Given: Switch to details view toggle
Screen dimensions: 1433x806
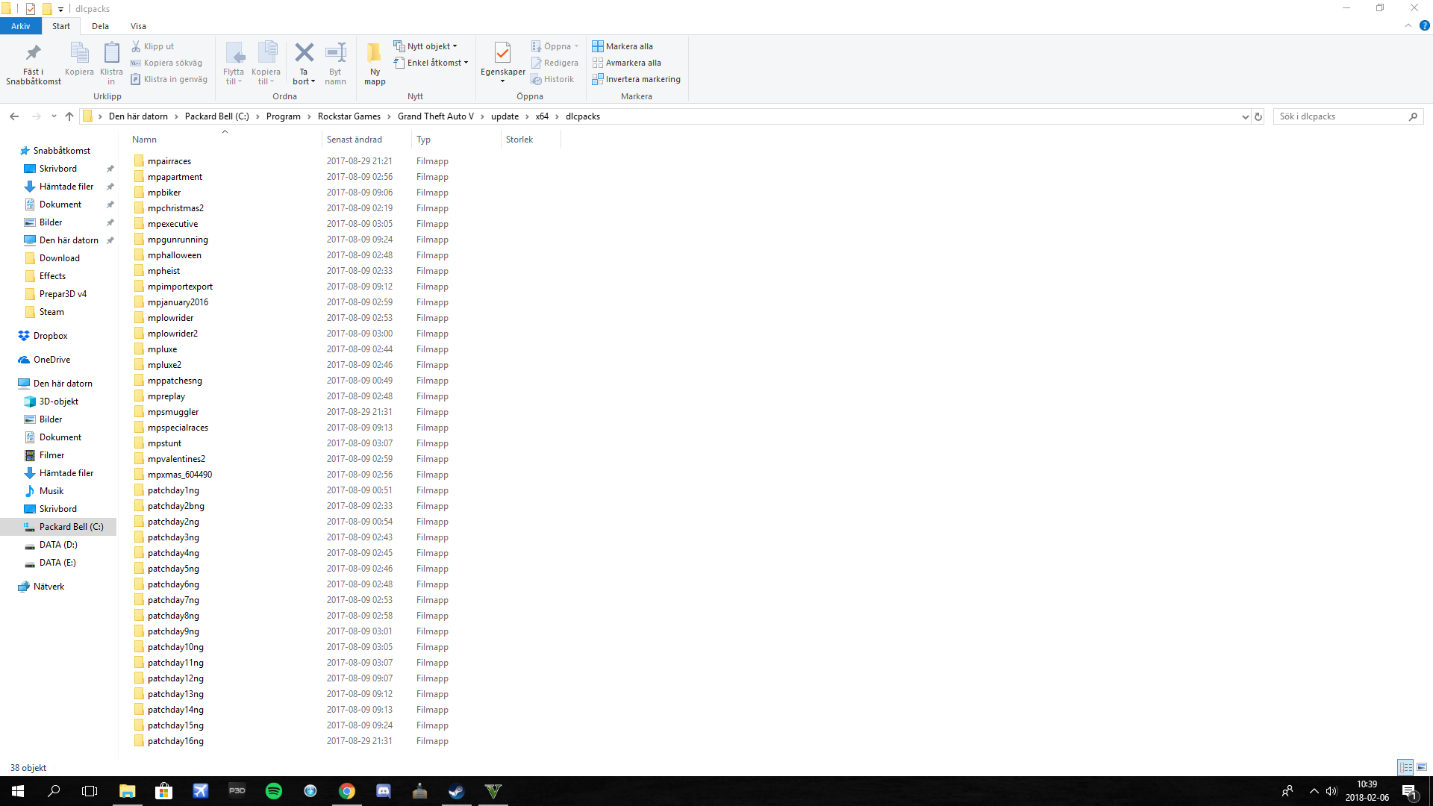Looking at the screenshot, I should pos(1405,767).
